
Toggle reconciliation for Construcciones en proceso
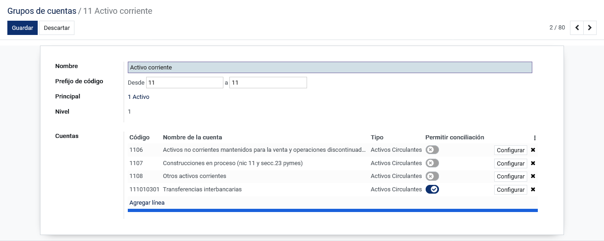click(432, 163)
